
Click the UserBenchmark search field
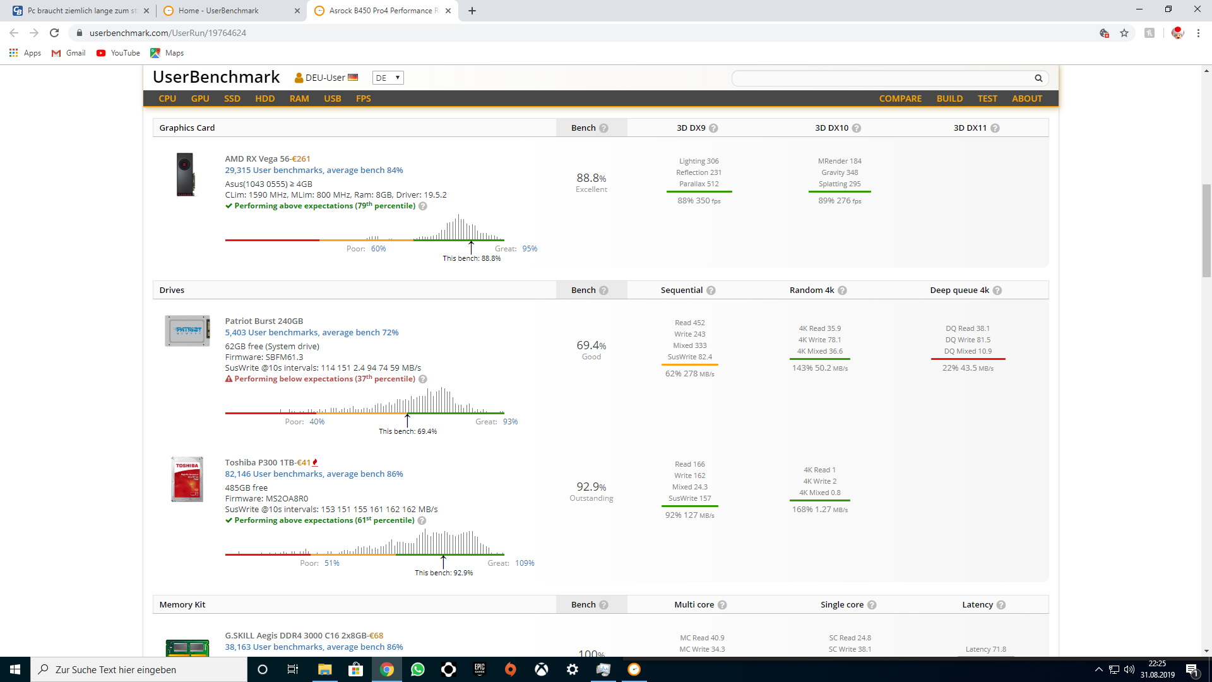click(x=881, y=78)
